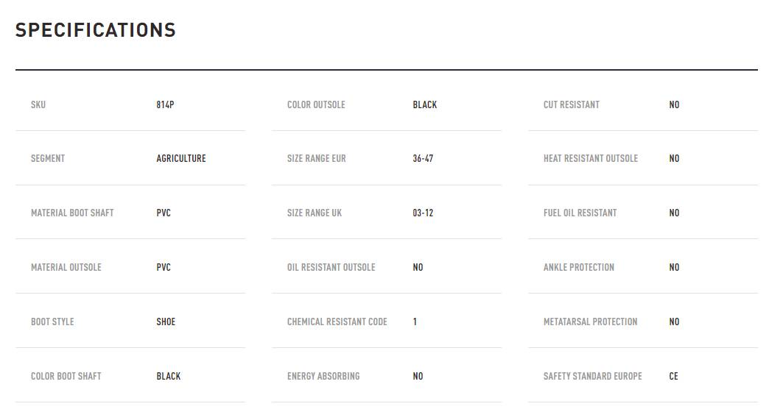
Task: Click the METATARSAL PROTECTION label
Action: (590, 322)
